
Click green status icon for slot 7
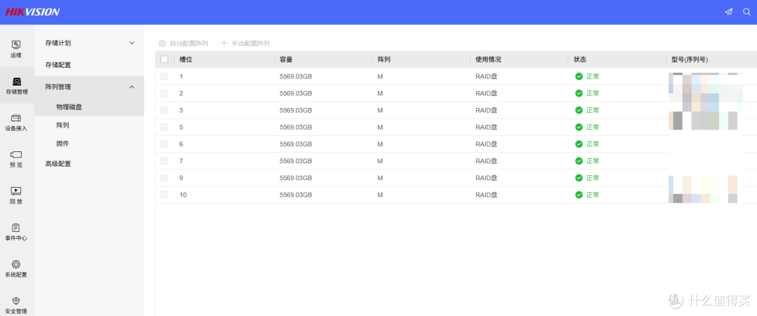pyautogui.click(x=579, y=160)
